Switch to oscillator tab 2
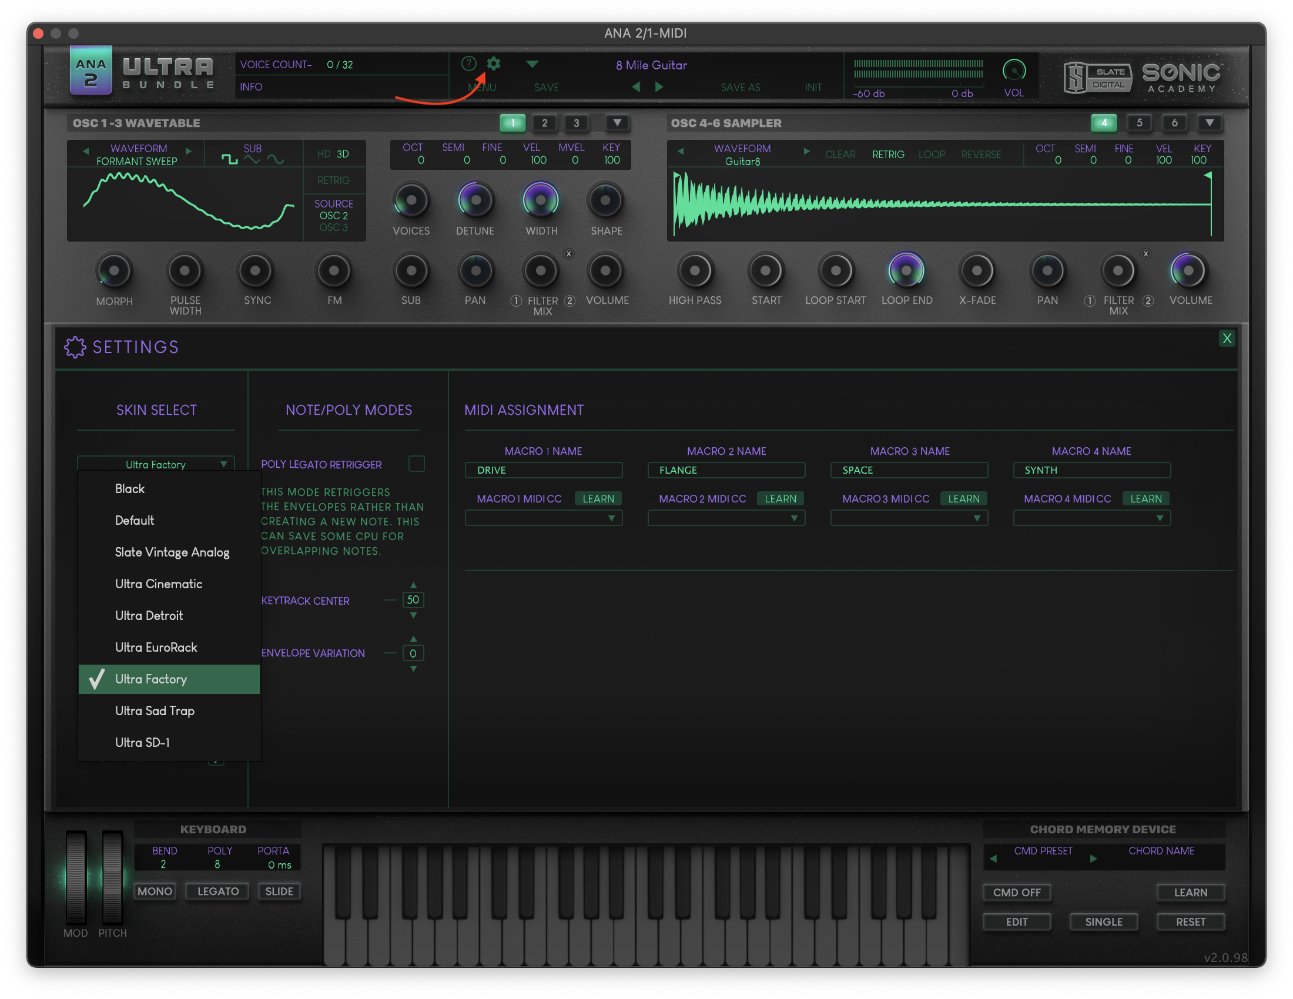This screenshot has width=1293, height=999. pos(545,122)
